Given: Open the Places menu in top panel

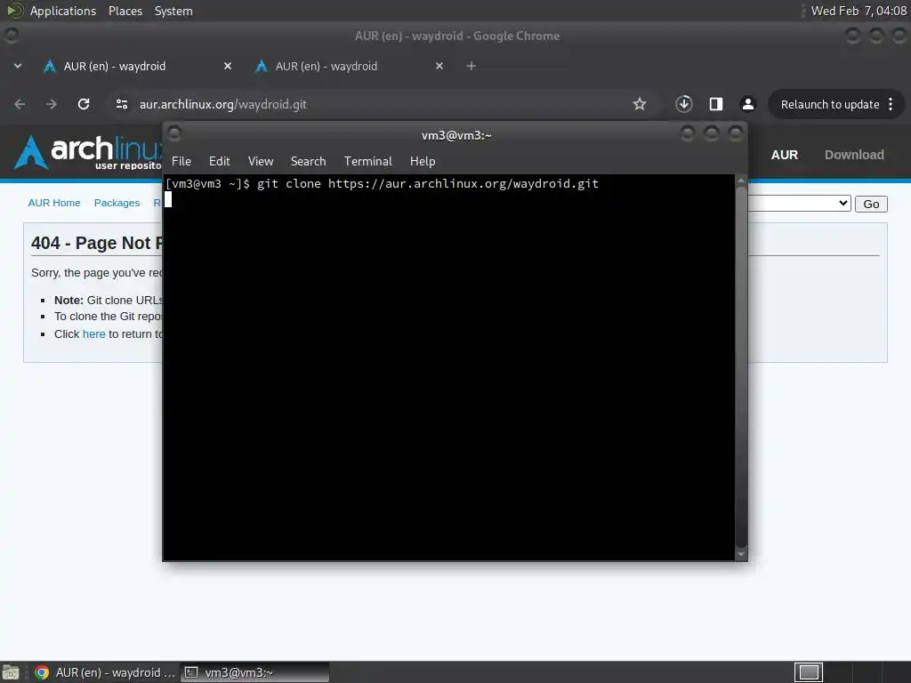Looking at the screenshot, I should (x=125, y=11).
